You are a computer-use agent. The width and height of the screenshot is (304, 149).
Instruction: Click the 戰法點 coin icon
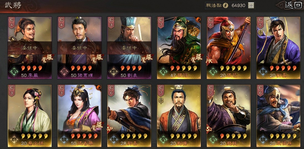click(225, 6)
